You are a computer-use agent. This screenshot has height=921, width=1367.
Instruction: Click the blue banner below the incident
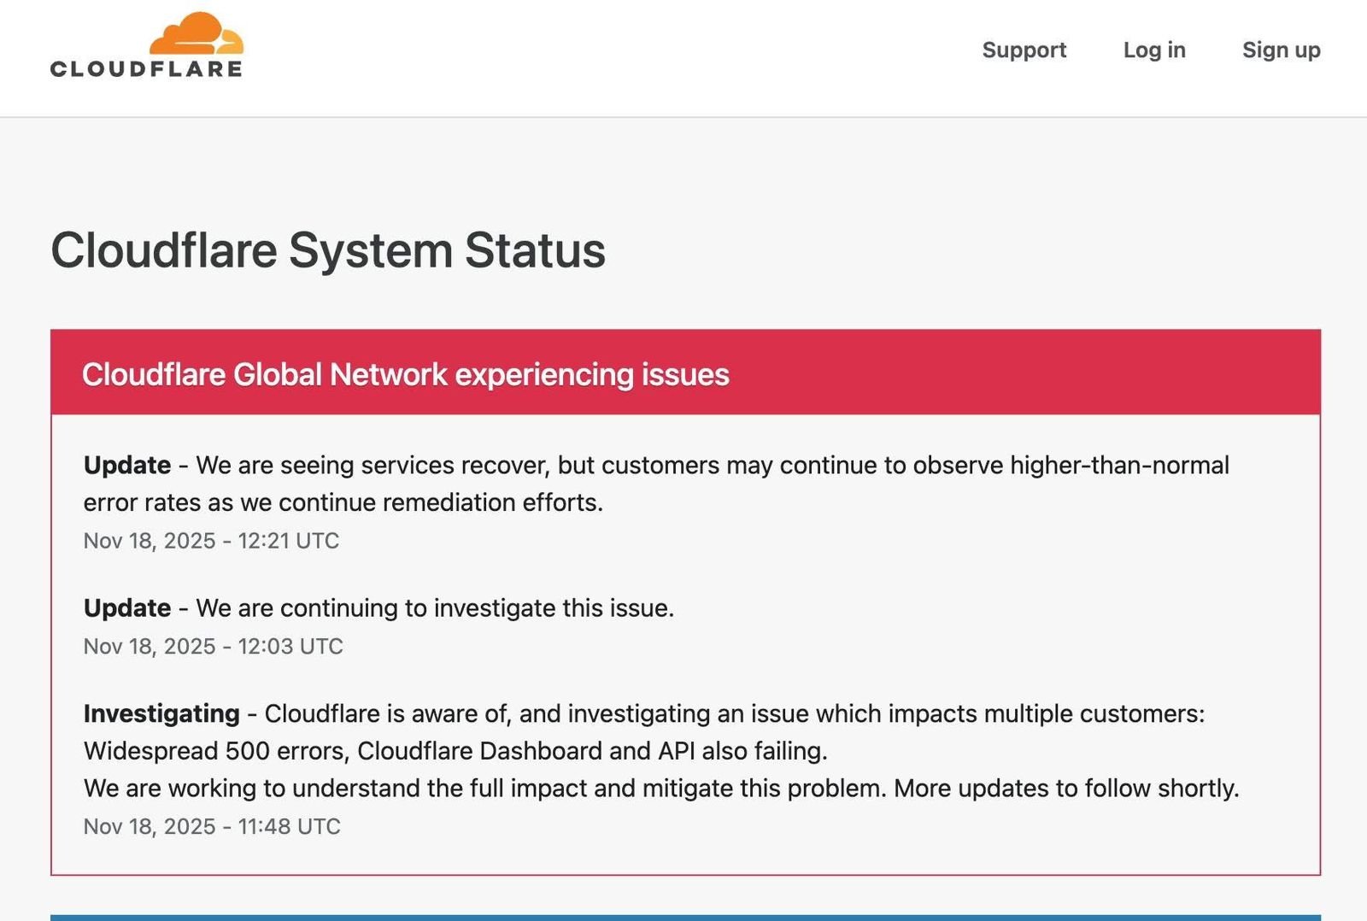(x=685, y=917)
